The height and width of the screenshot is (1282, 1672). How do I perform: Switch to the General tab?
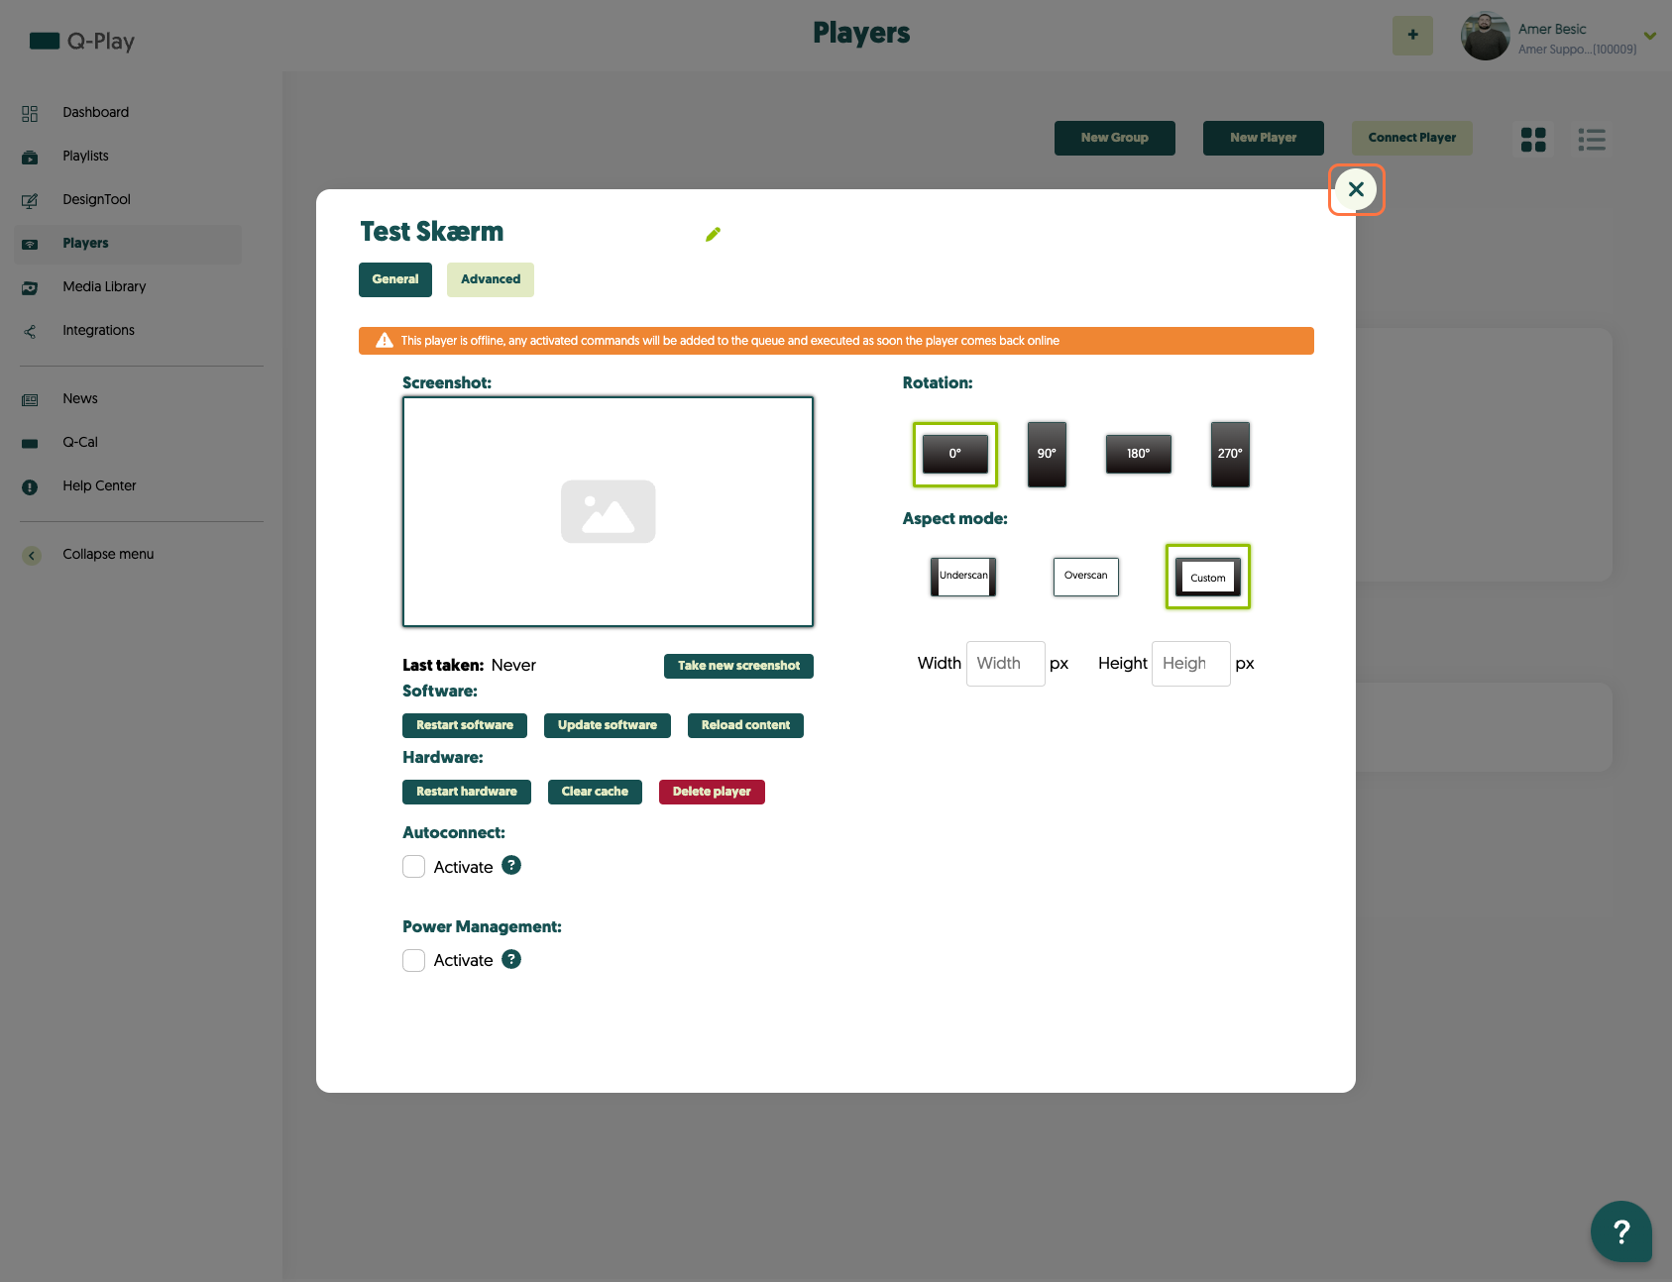pos(395,279)
